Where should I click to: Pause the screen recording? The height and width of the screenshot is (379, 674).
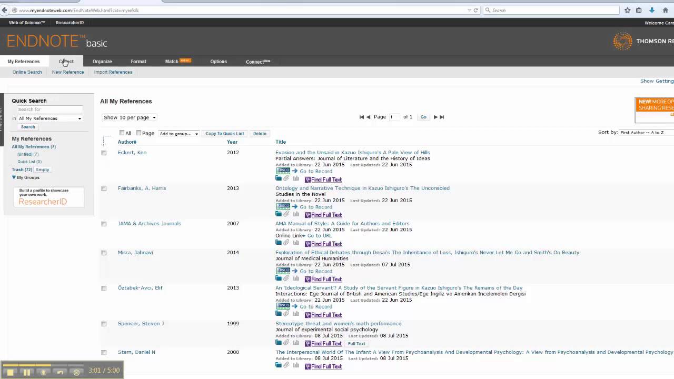26,372
